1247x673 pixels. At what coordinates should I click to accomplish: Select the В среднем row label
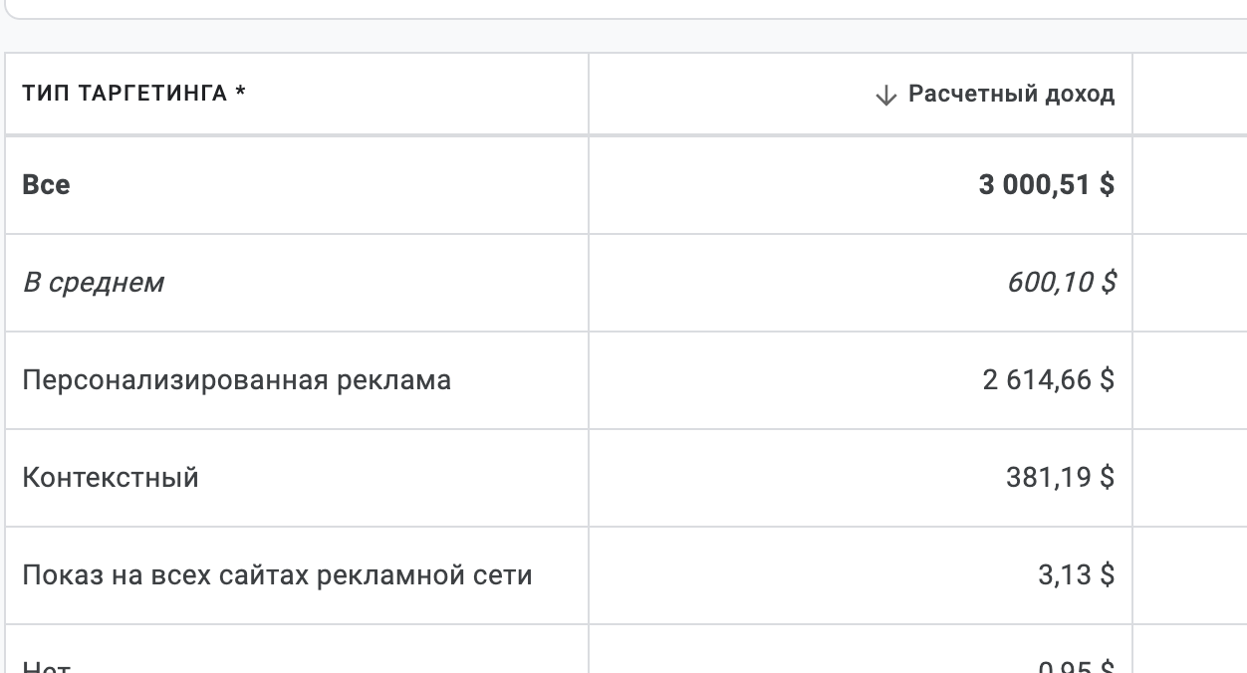pos(93,283)
